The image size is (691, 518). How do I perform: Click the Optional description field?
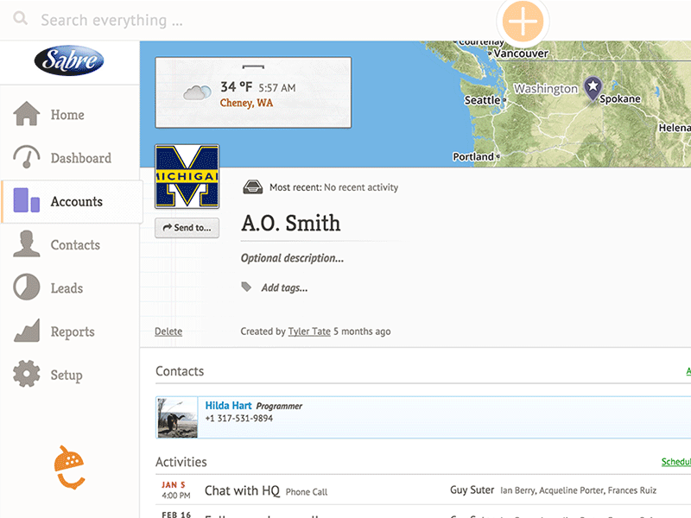[x=292, y=258]
